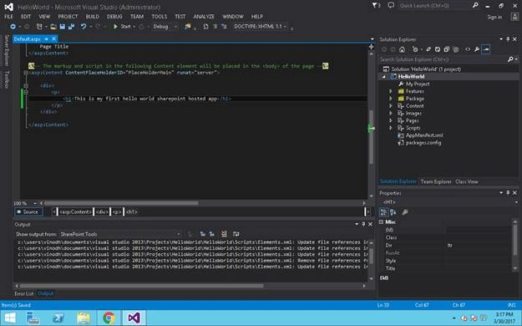Viewport: 522px width, 326px height.
Task: Click the Clear All icon in Output panel
Action: pyautogui.click(x=224, y=234)
